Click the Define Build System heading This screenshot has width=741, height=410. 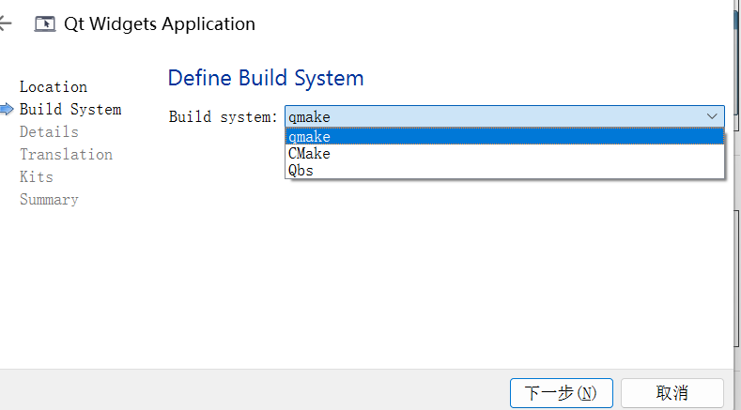tap(266, 78)
